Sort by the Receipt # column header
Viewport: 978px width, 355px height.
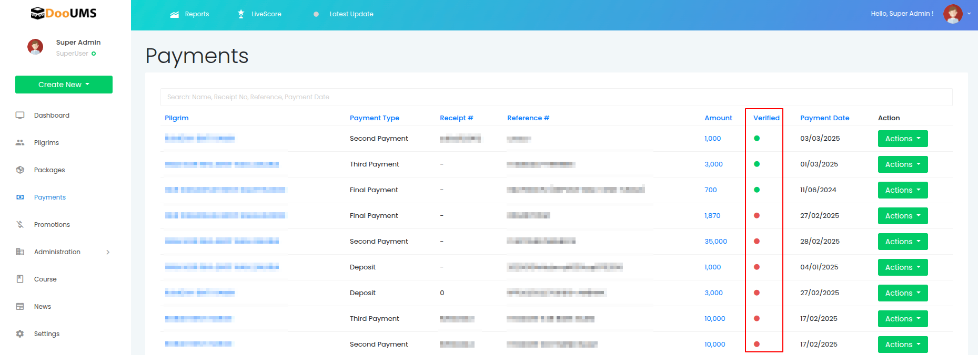(x=457, y=118)
